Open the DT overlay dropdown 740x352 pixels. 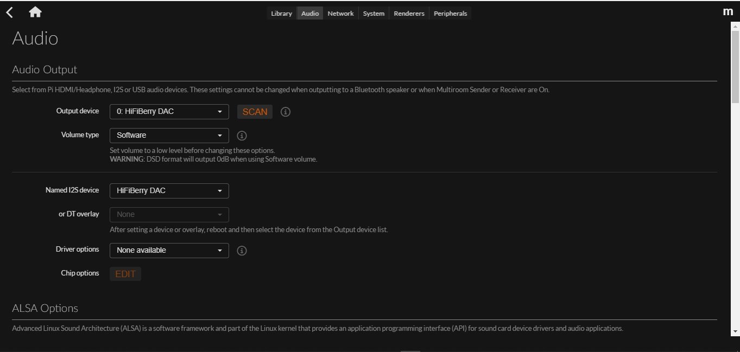tap(169, 214)
